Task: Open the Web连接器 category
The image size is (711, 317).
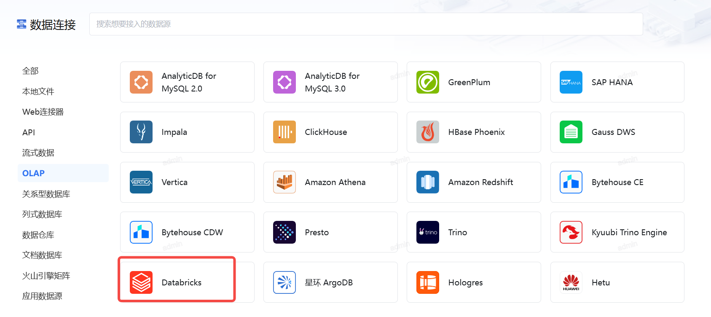Action: tap(43, 112)
